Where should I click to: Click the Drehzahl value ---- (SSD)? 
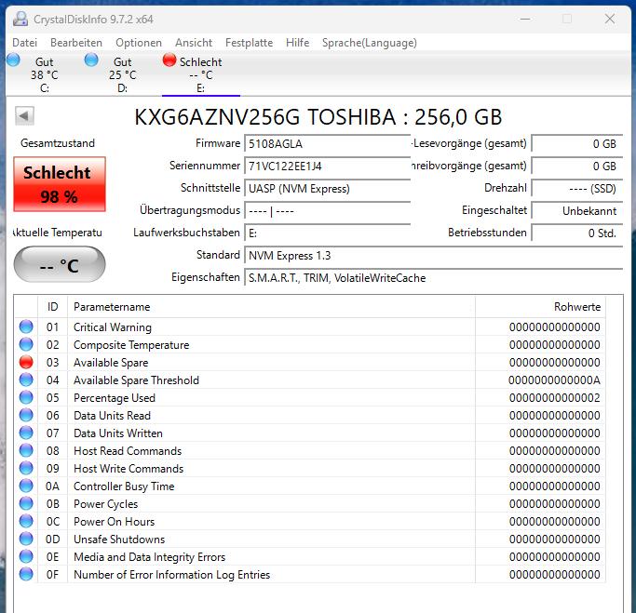pos(577,189)
